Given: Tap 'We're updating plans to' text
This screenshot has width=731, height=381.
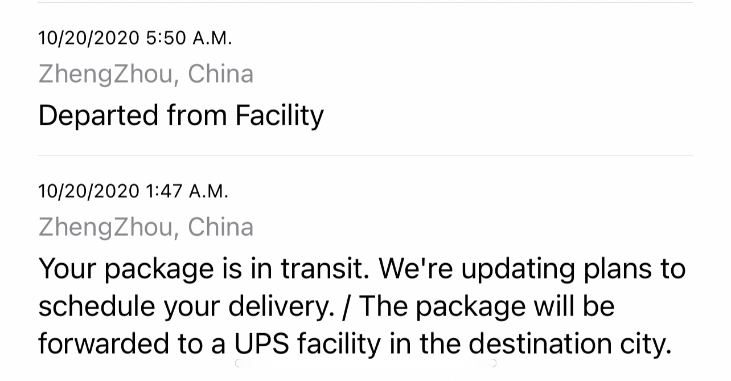Looking at the screenshot, I should pyautogui.click(x=532, y=268).
